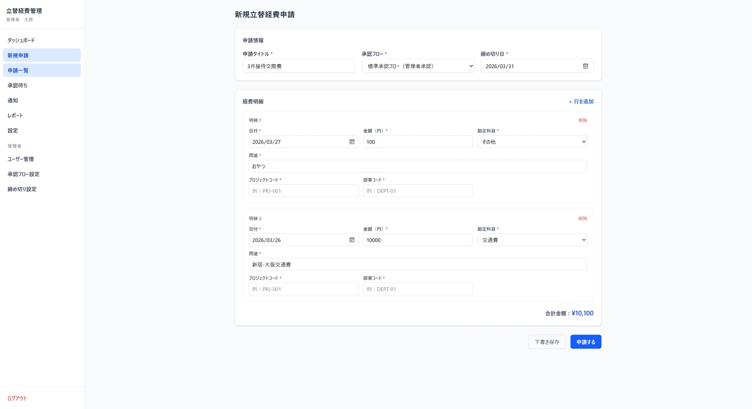Click 部署コード field in 明細 2

(418, 289)
